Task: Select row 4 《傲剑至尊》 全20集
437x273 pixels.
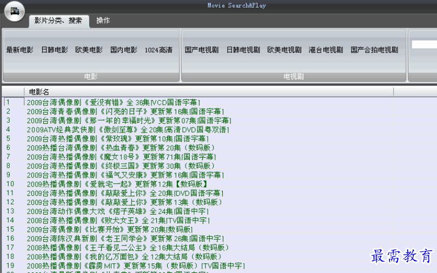Action: (x=128, y=130)
